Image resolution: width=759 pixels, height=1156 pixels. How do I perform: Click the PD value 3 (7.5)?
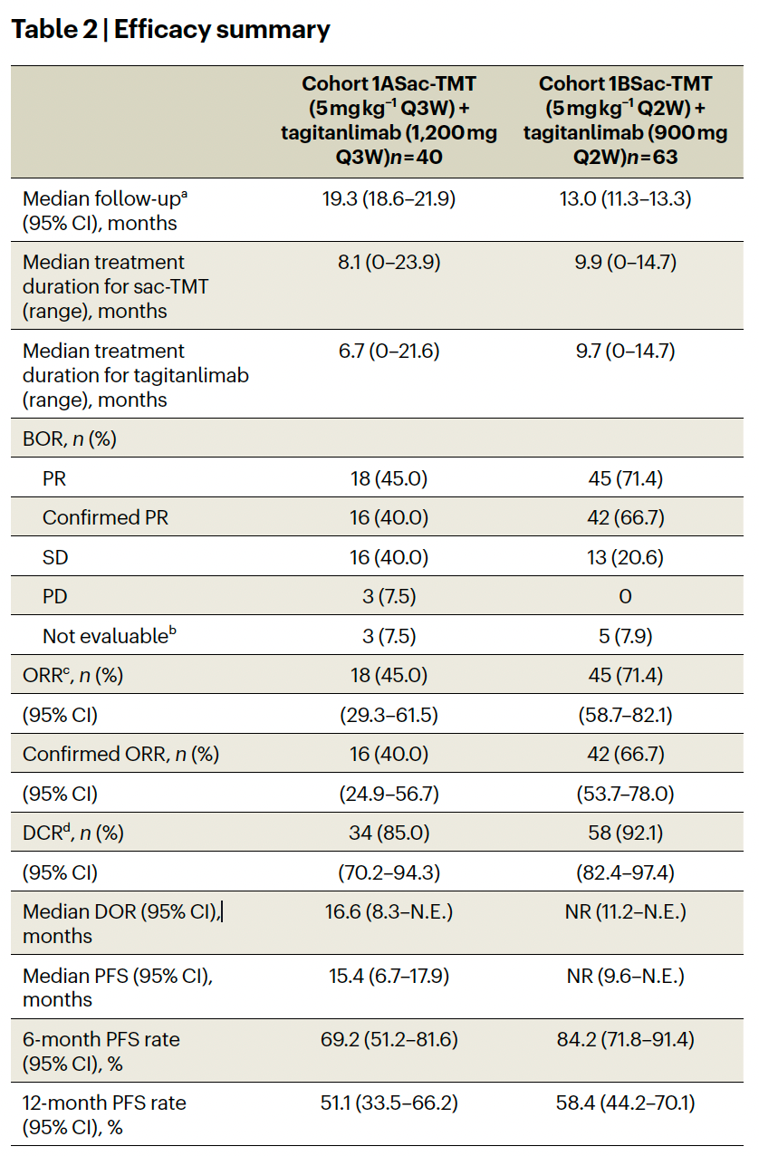click(389, 597)
